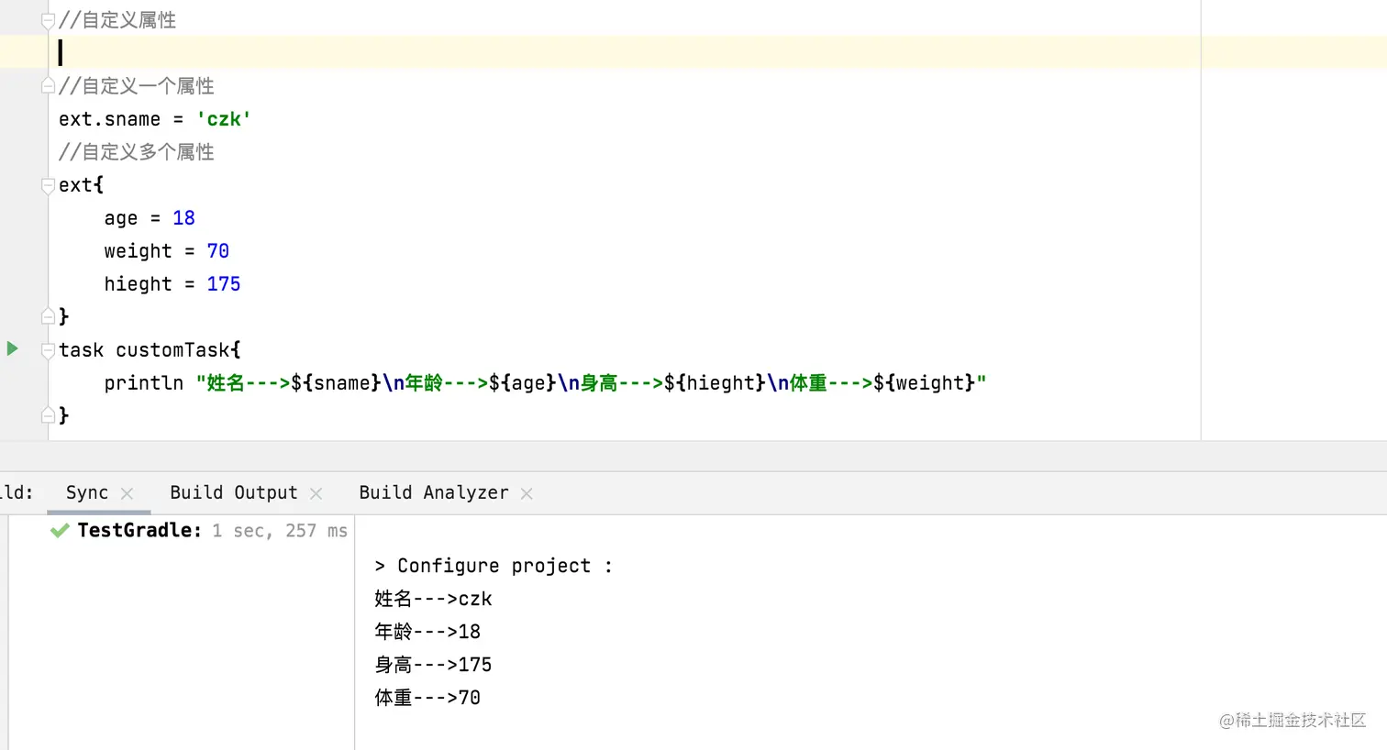The height and width of the screenshot is (750, 1387).
Task: Click the 体重--->70 output line
Action: coord(427,698)
